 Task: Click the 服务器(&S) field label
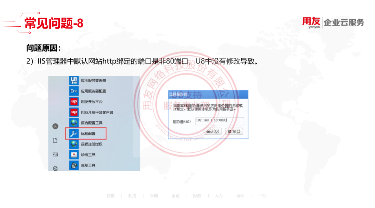coord(182,122)
